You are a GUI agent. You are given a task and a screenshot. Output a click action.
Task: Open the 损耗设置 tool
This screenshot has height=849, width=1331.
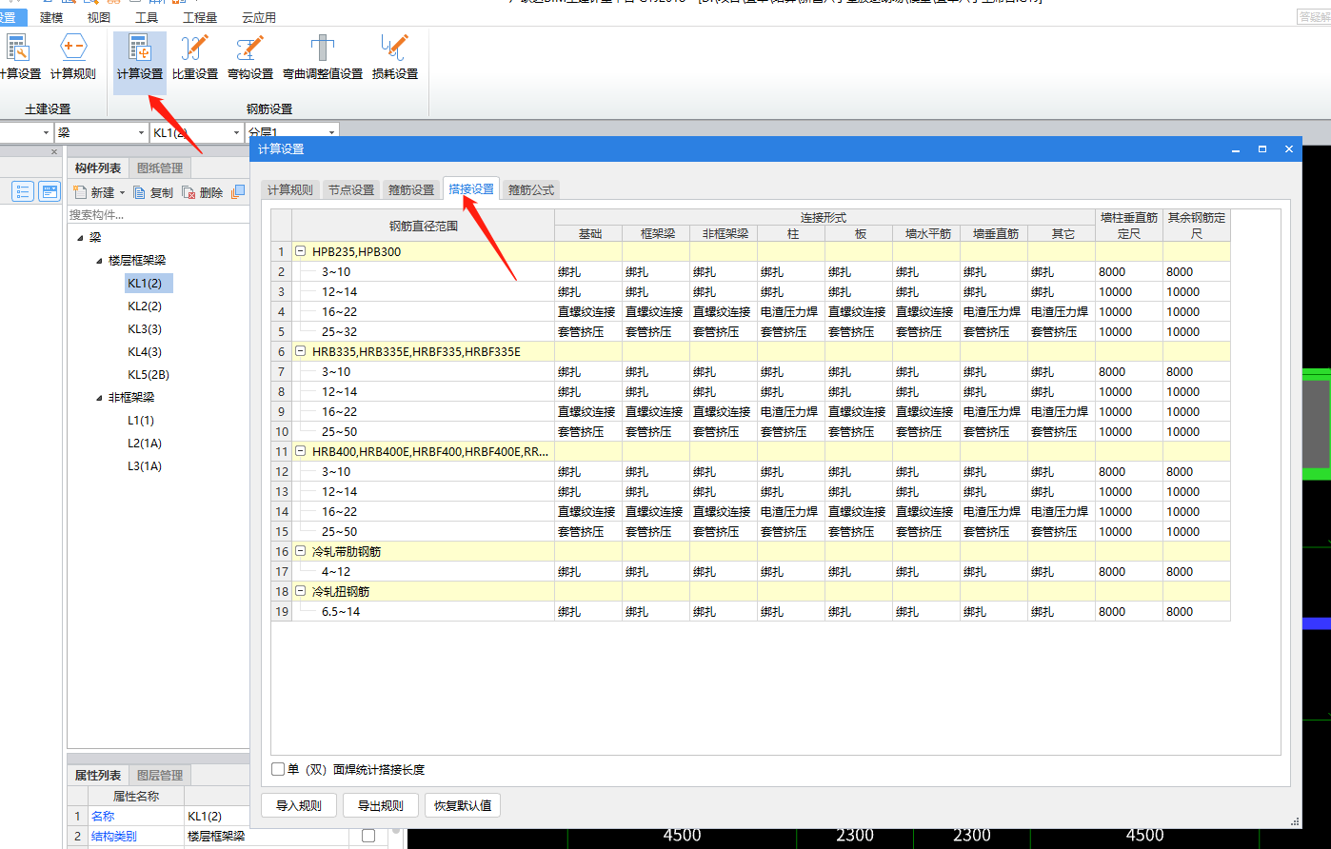(x=395, y=59)
